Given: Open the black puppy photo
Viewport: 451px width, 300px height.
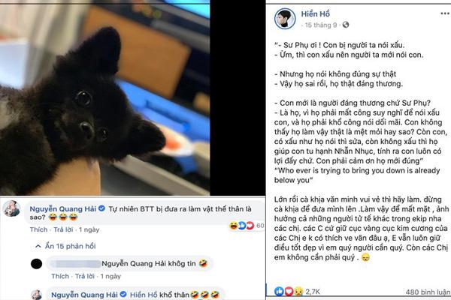Looking at the screenshot, I should (104, 97).
